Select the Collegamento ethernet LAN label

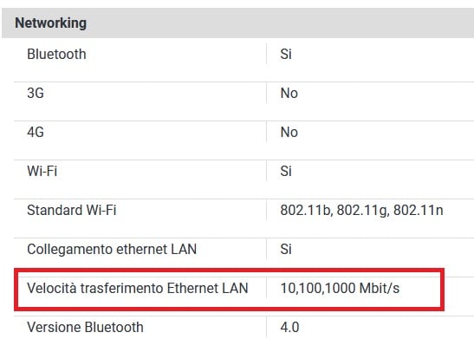(112, 249)
